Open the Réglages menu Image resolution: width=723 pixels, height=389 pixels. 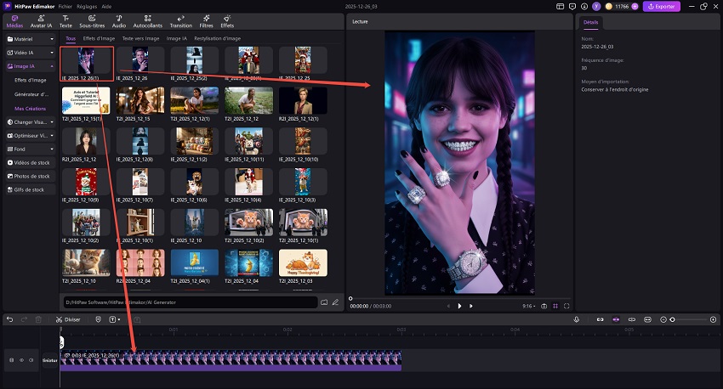[x=86, y=6]
